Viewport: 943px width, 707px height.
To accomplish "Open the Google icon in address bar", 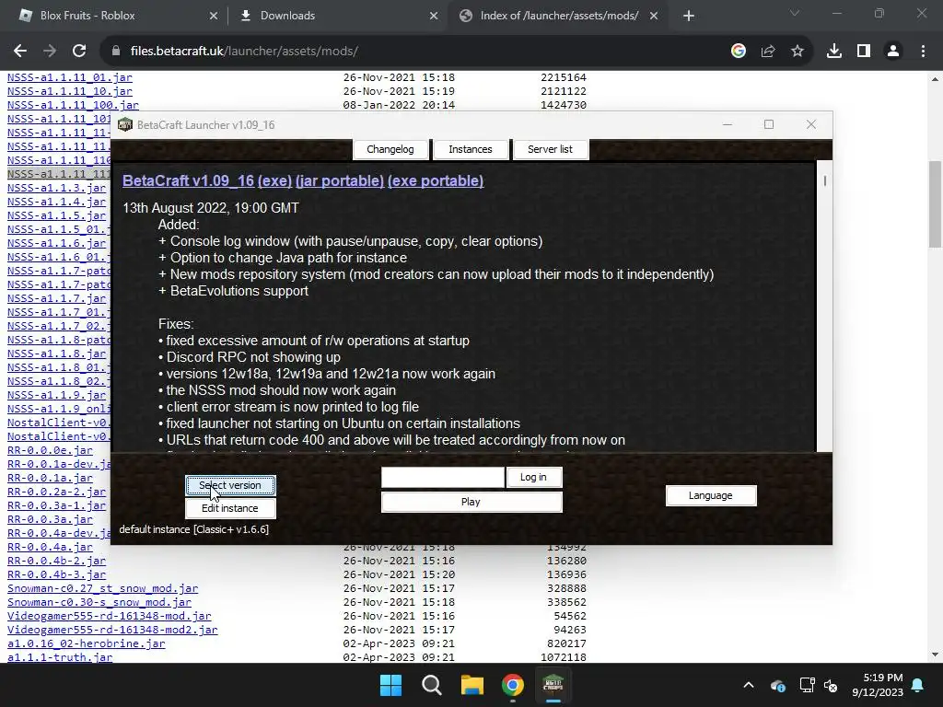I will point(739,52).
